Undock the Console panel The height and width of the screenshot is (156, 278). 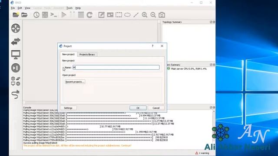(x=211, y=107)
